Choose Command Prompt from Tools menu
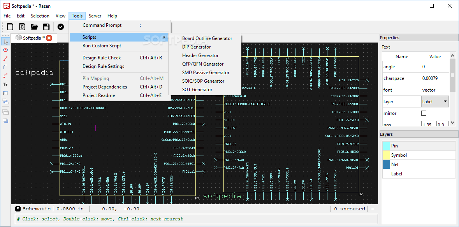 click(x=120, y=25)
